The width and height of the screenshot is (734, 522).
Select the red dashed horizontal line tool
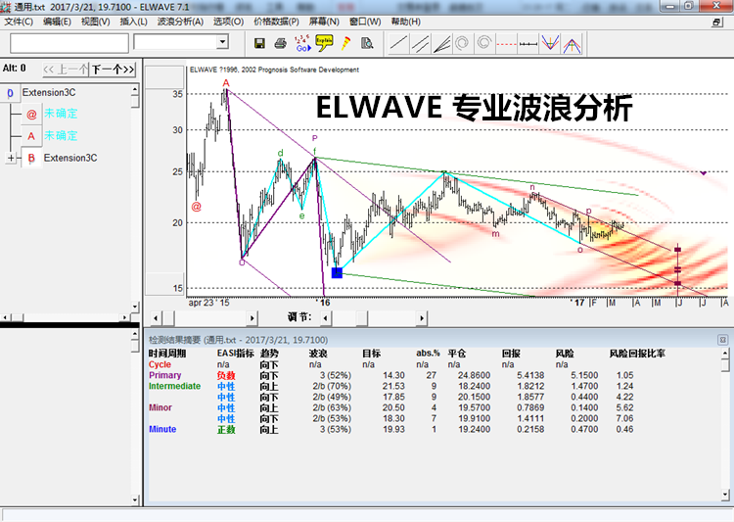coord(505,43)
